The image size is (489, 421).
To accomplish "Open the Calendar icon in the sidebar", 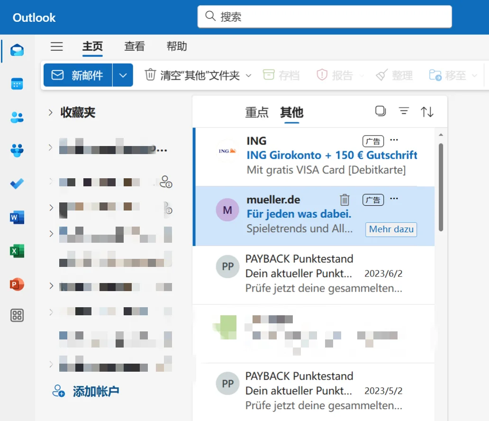I will [17, 83].
